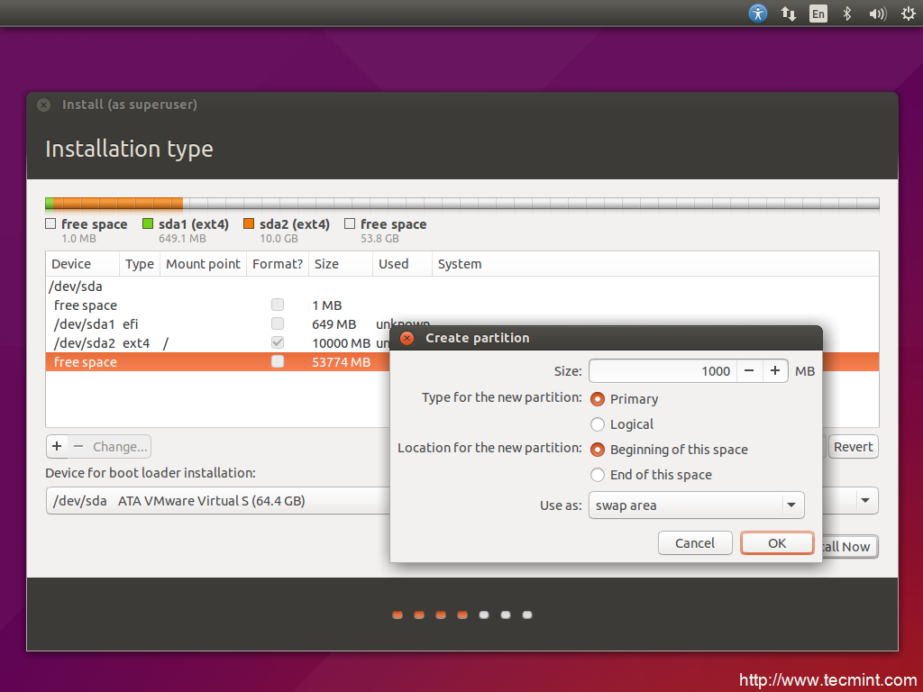The image size is (923, 692).
Task: Decrease partition size with minus button
Action: [x=749, y=371]
